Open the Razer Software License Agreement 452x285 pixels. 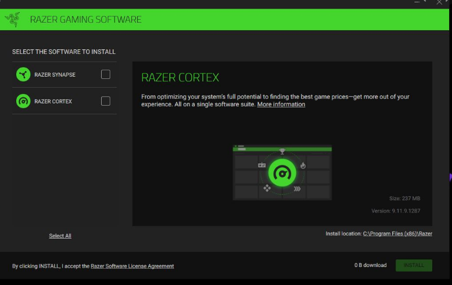pyautogui.click(x=132, y=266)
